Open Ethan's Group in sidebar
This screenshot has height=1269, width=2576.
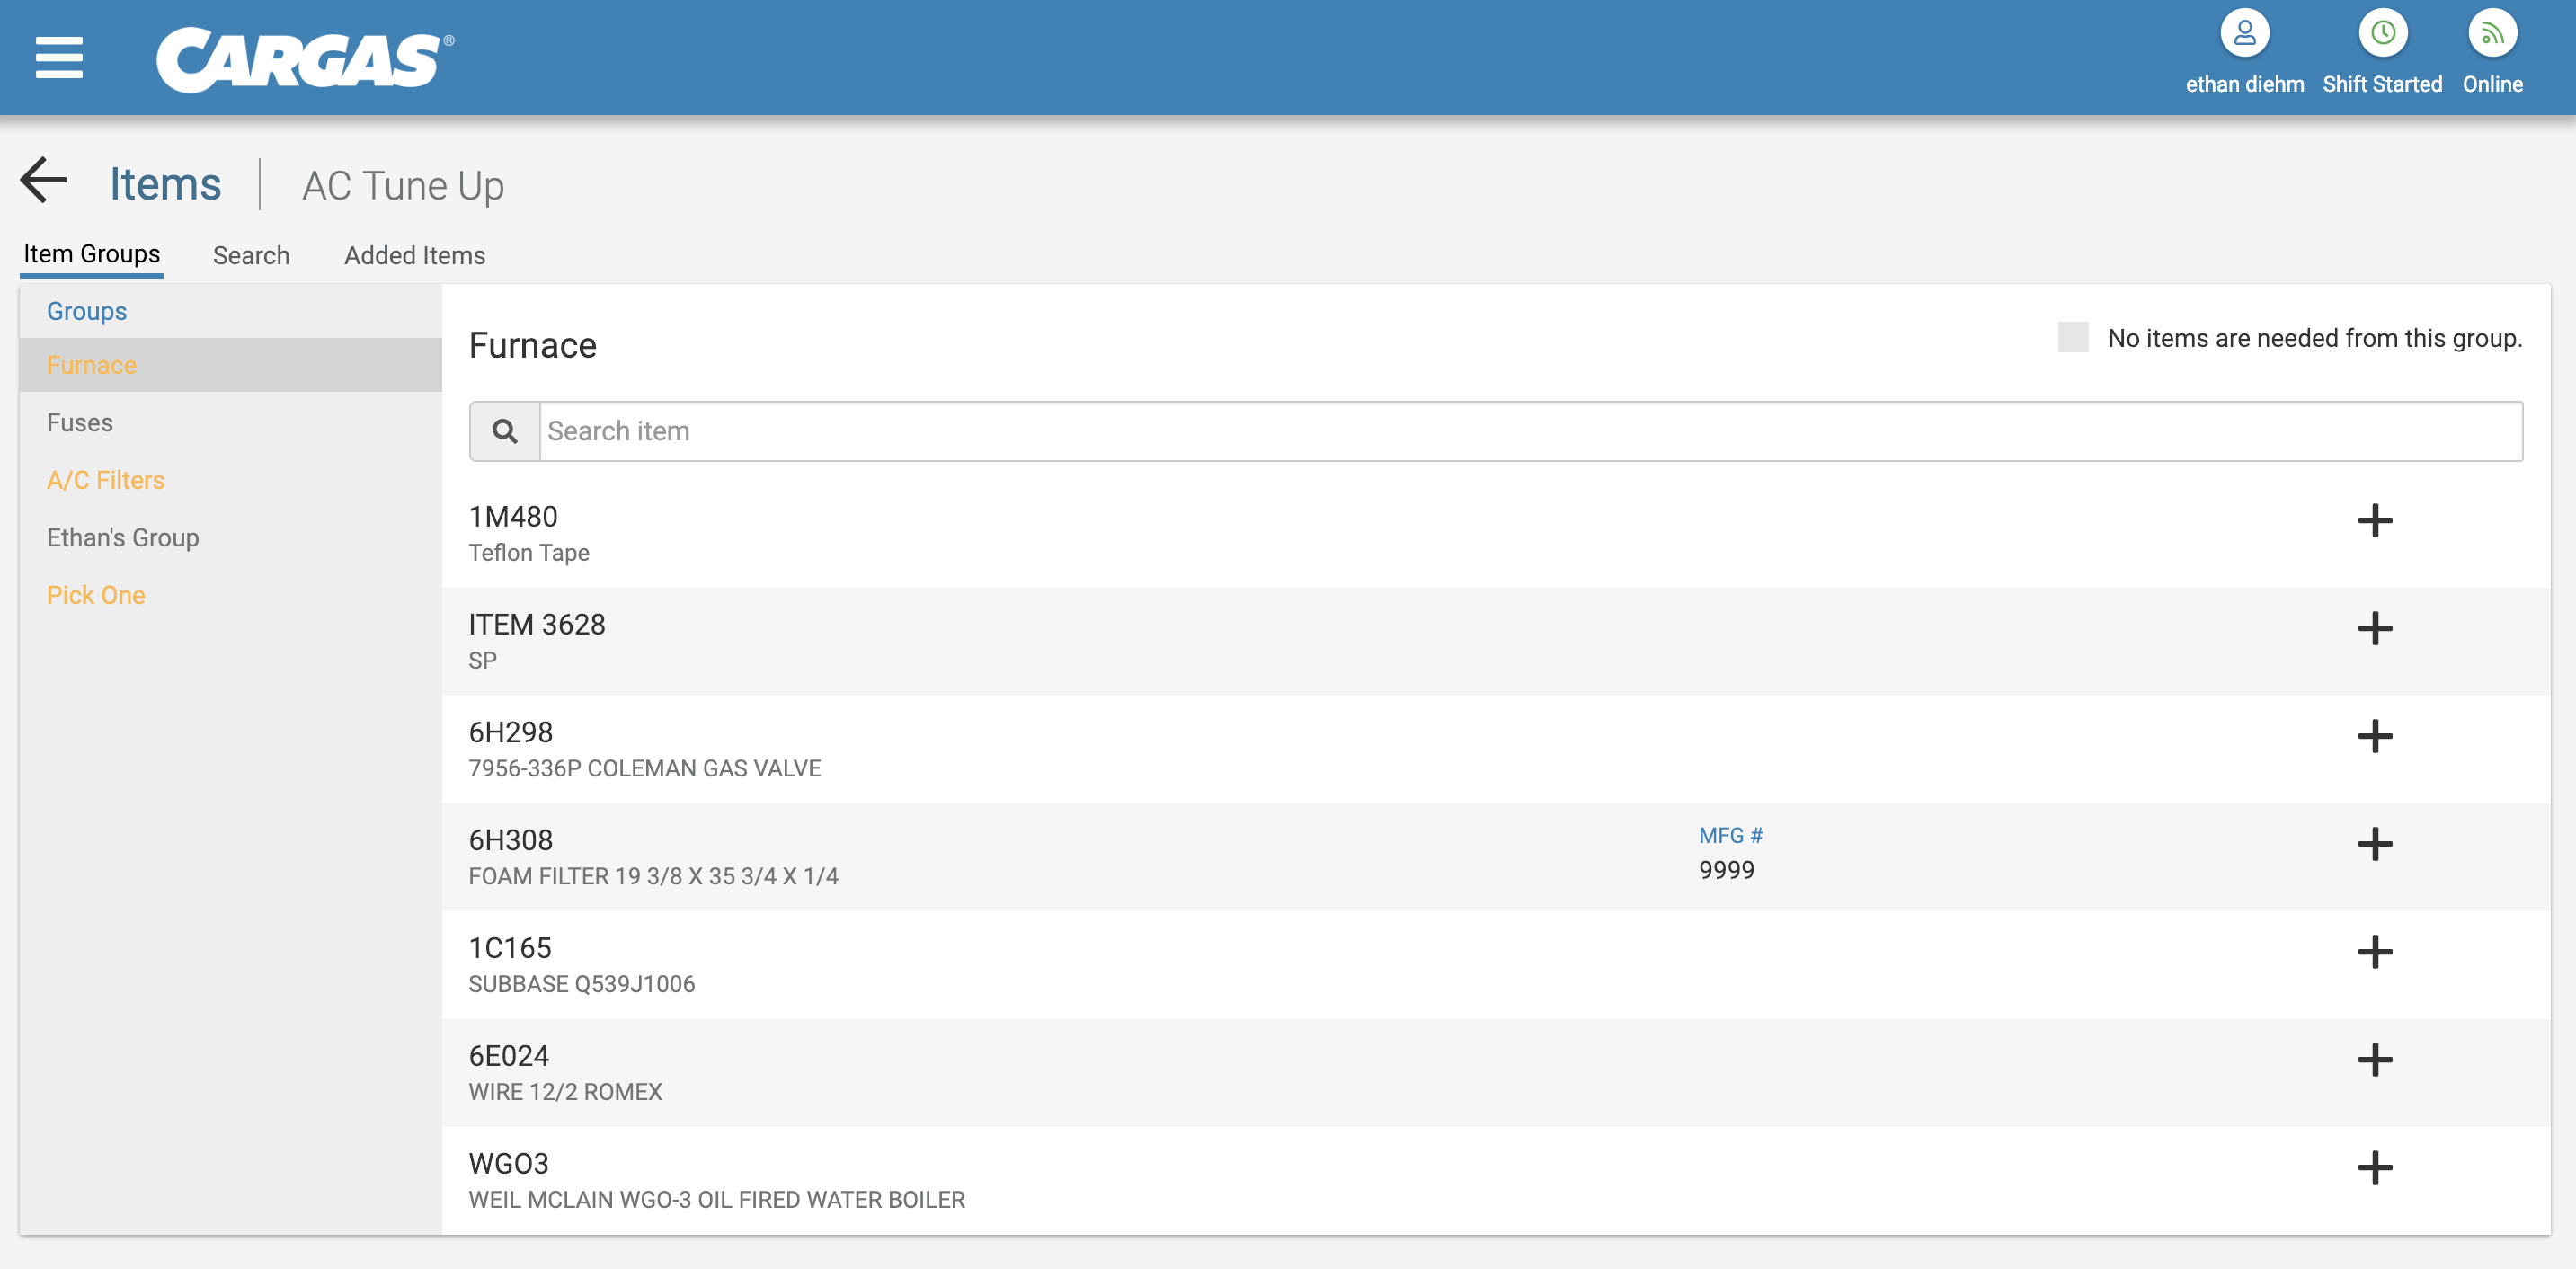pos(123,538)
